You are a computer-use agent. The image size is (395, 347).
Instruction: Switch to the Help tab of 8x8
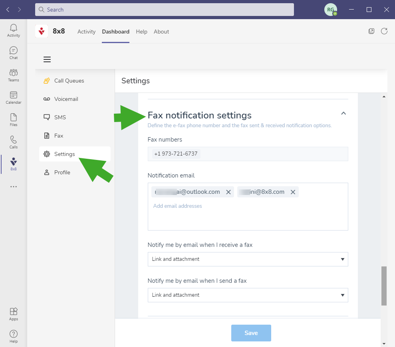pyautogui.click(x=141, y=32)
